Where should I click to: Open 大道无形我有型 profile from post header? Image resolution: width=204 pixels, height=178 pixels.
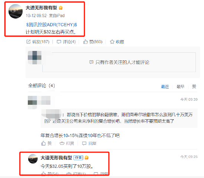click(x=42, y=8)
